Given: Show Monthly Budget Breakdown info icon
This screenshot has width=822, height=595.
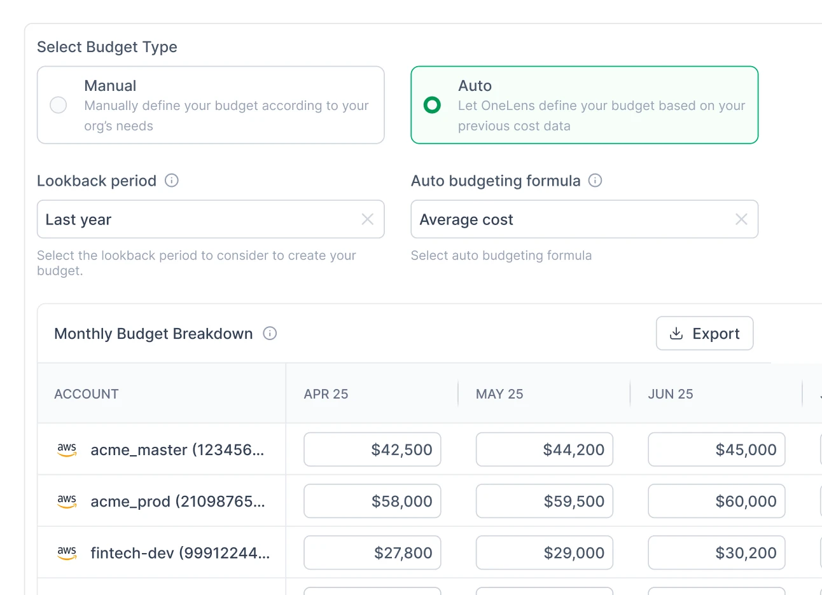Looking at the screenshot, I should click(x=270, y=333).
